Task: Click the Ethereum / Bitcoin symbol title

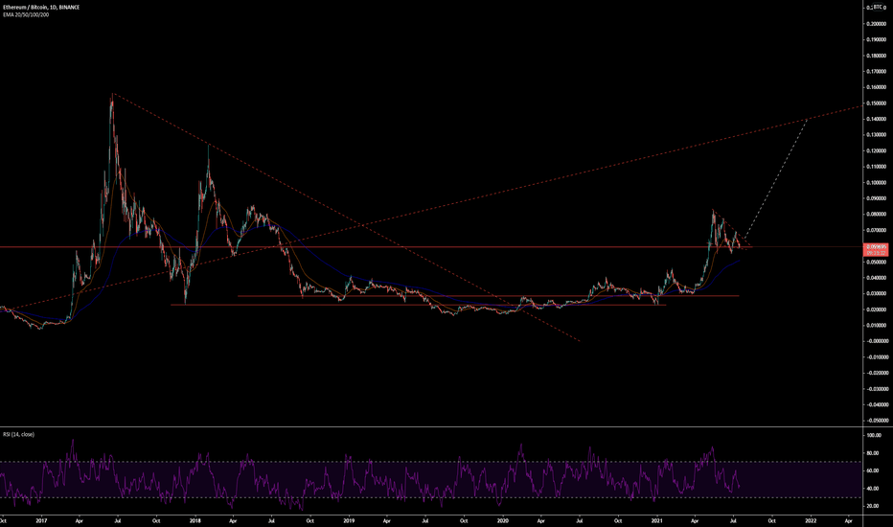Action: [x=41, y=8]
